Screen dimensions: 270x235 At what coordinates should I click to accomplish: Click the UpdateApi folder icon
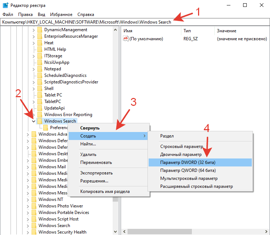(x=40, y=108)
